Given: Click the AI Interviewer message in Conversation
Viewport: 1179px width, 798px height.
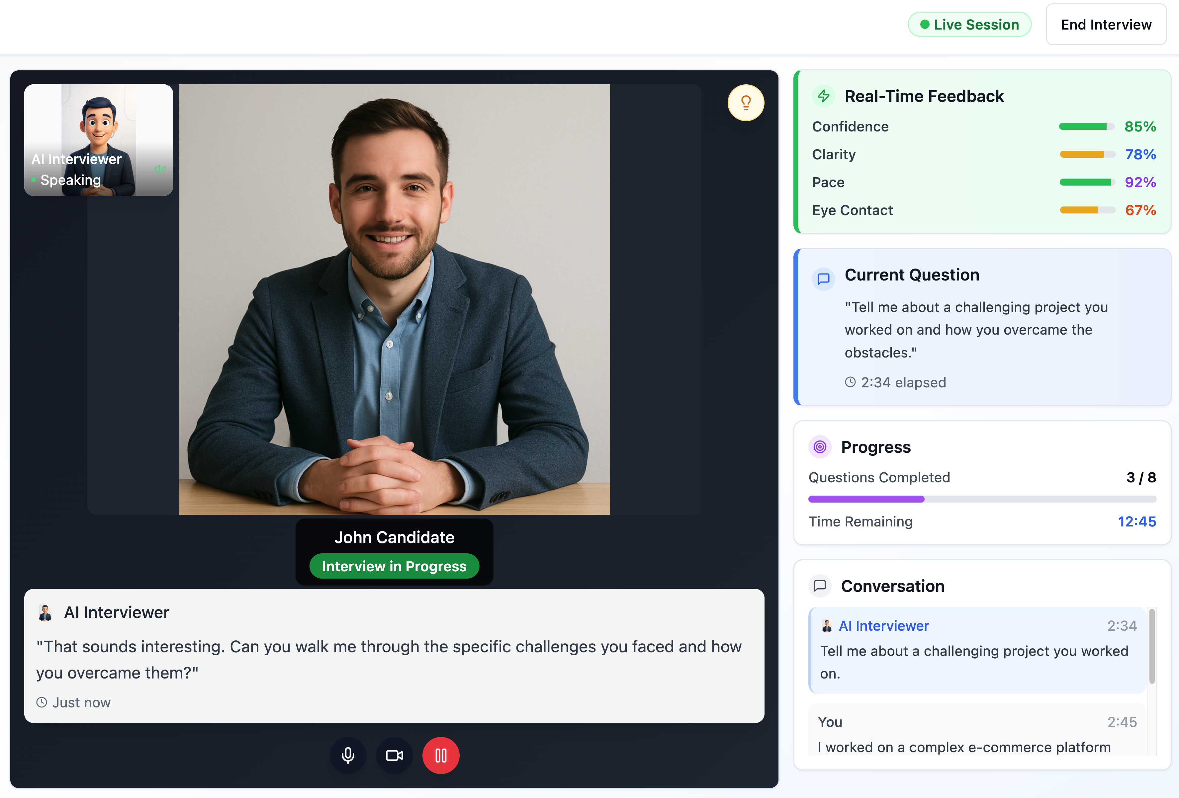Looking at the screenshot, I should pos(977,650).
